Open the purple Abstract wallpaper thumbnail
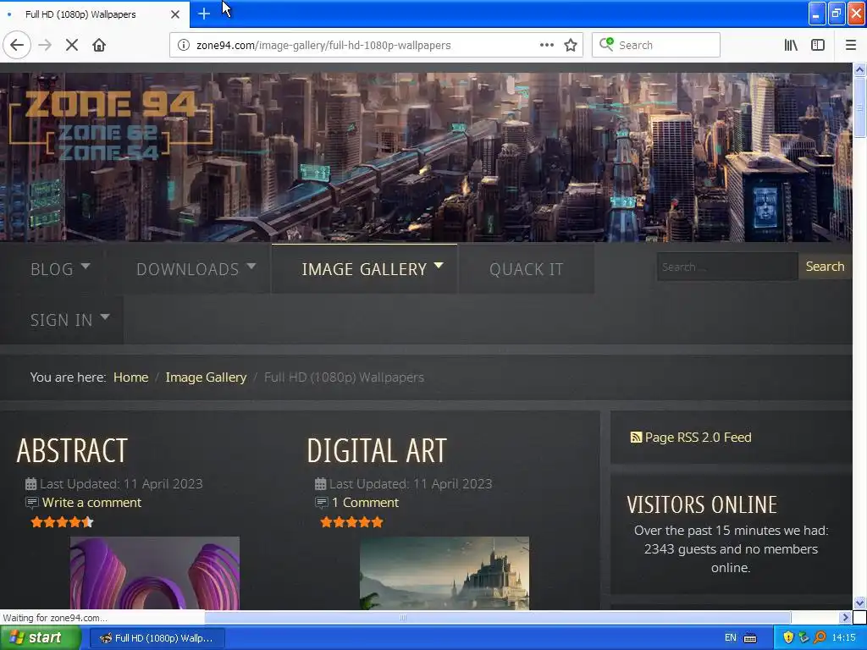 click(x=155, y=573)
